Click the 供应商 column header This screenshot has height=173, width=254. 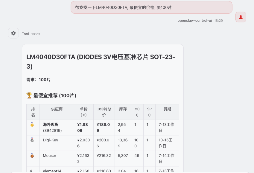tap(57, 109)
